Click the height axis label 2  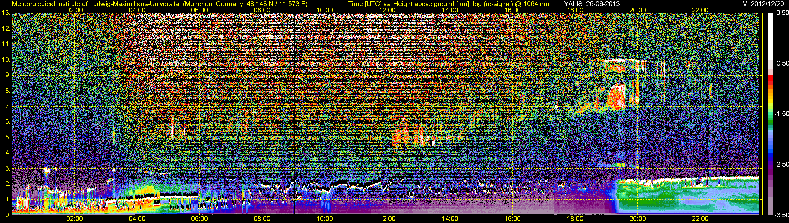(8, 184)
